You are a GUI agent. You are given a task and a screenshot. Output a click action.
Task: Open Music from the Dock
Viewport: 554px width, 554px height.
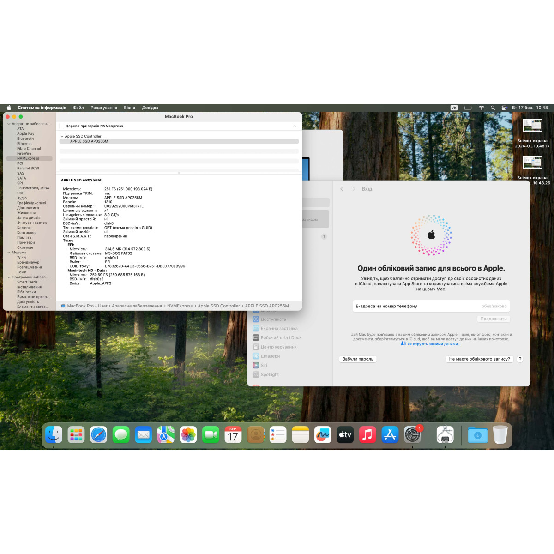click(367, 434)
